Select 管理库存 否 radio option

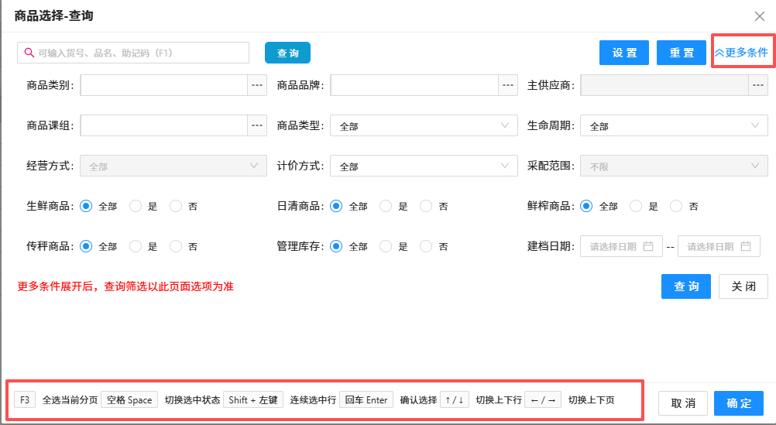click(x=426, y=246)
